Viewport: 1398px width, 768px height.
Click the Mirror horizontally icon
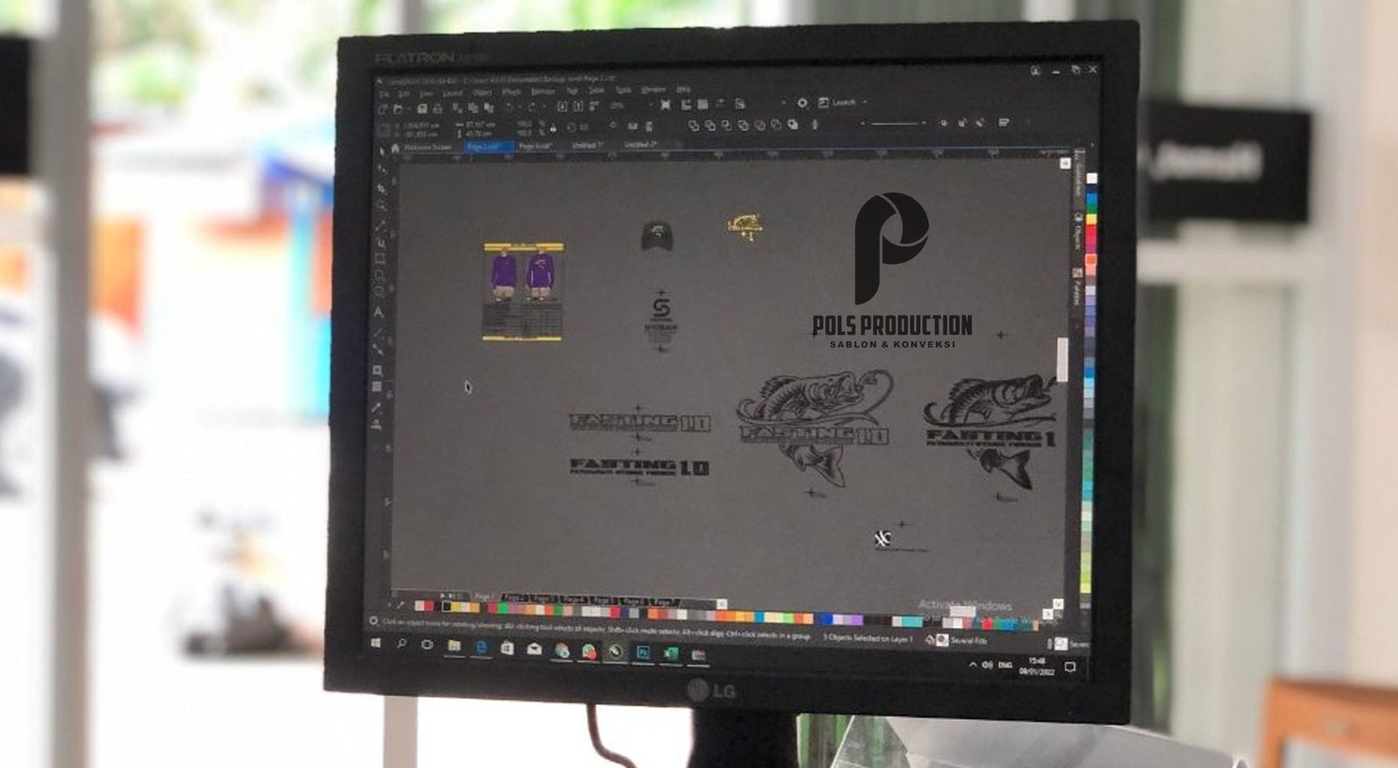pyautogui.click(x=633, y=127)
